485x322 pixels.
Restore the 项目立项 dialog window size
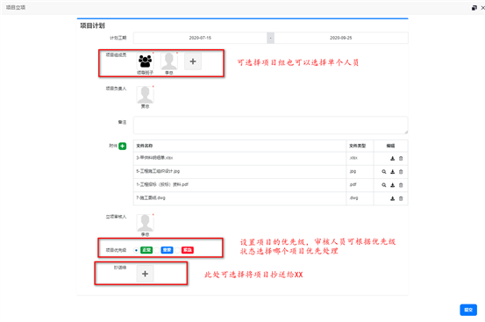(x=474, y=8)
